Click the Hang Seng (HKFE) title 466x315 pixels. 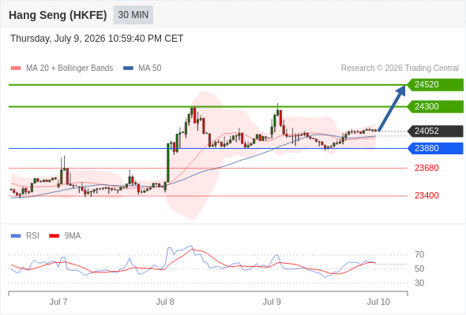coord(58,15)
